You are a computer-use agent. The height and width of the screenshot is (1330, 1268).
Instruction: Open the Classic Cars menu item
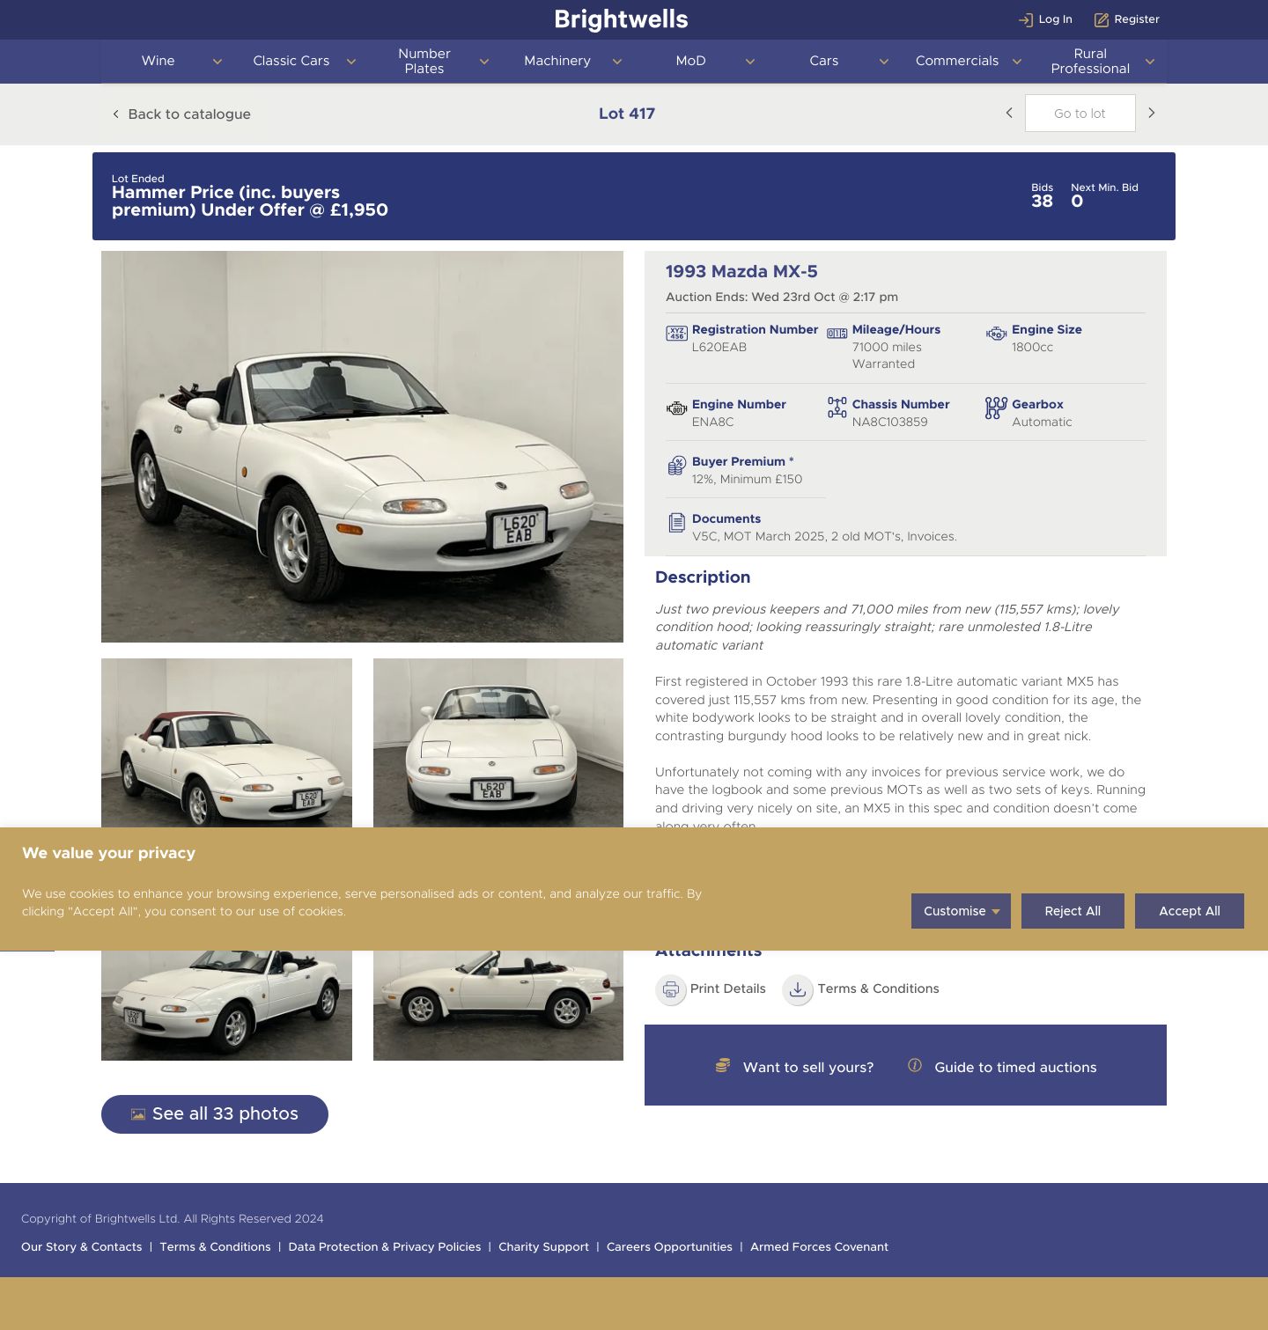291,61
